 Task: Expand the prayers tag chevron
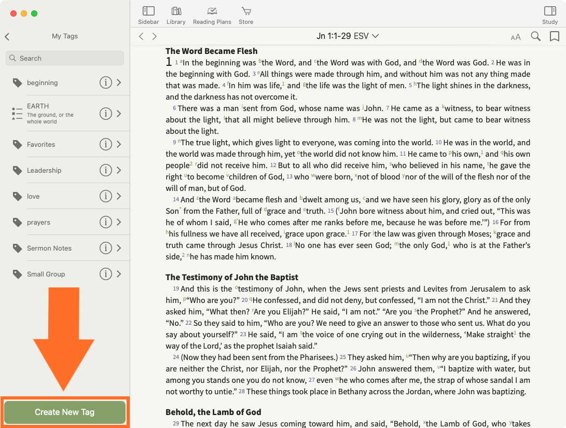[x=119, y=222]
